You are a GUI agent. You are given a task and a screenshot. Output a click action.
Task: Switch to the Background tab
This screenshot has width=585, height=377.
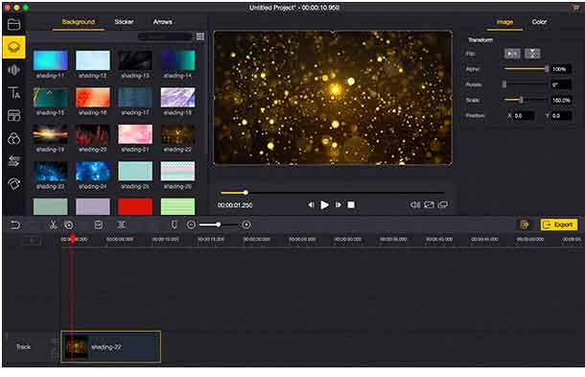point(79,22)
